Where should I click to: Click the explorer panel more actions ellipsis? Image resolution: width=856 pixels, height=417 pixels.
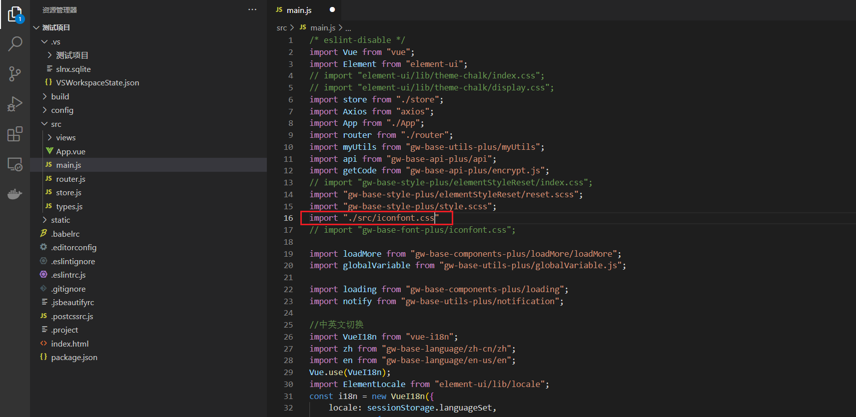252,9
